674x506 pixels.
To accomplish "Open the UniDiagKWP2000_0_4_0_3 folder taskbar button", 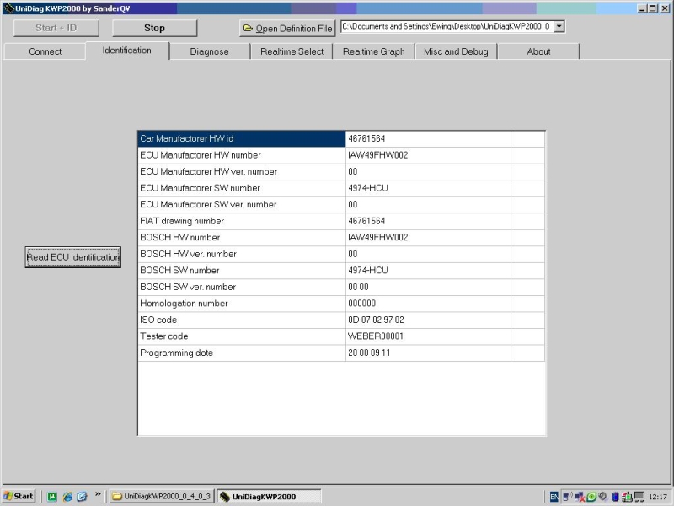I will pyautogui.click(x=162, y=496).
